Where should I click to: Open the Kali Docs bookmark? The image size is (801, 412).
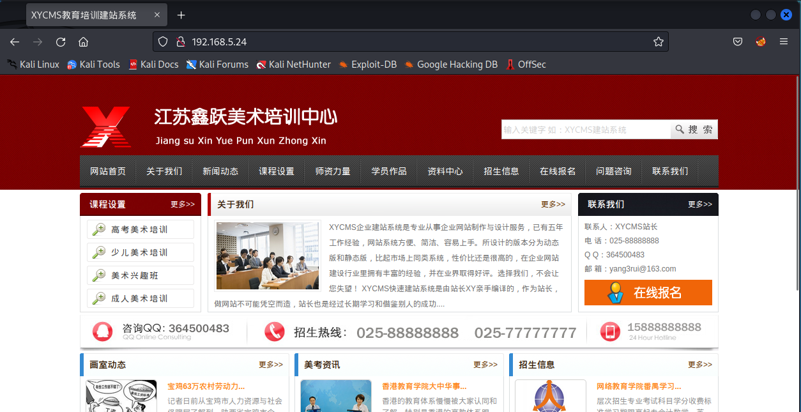(153, 65)
